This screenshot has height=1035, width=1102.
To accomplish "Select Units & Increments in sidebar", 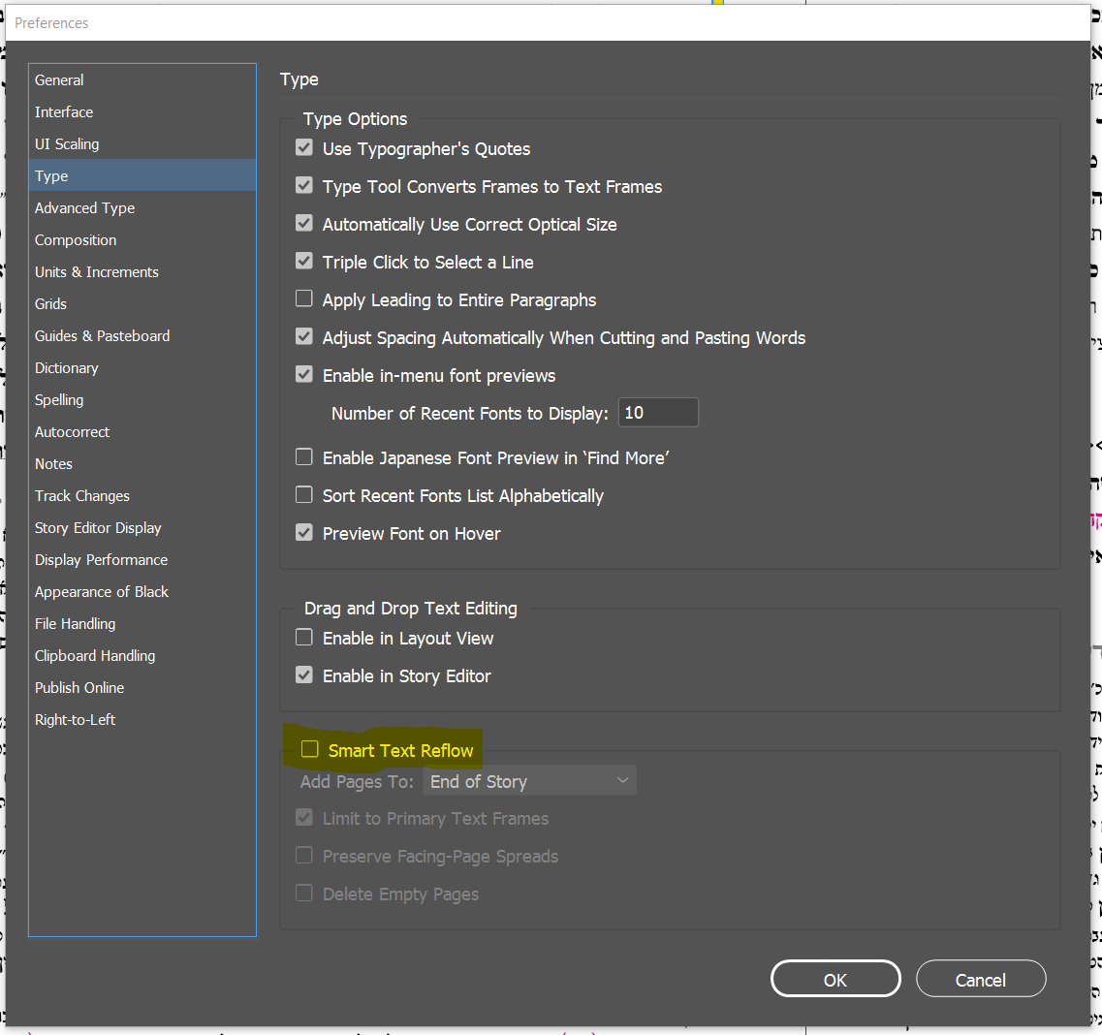I will [x=97, y=272].
